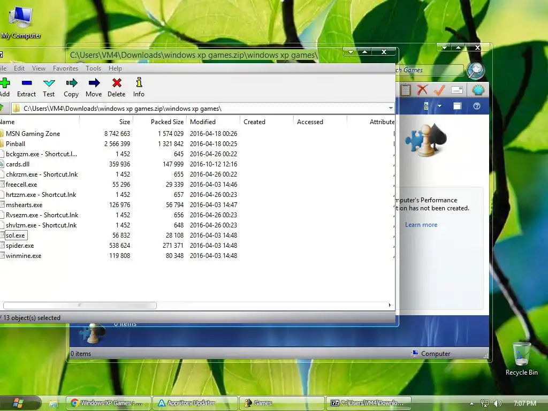Sort by the Packed Size column header

[159, 122]
